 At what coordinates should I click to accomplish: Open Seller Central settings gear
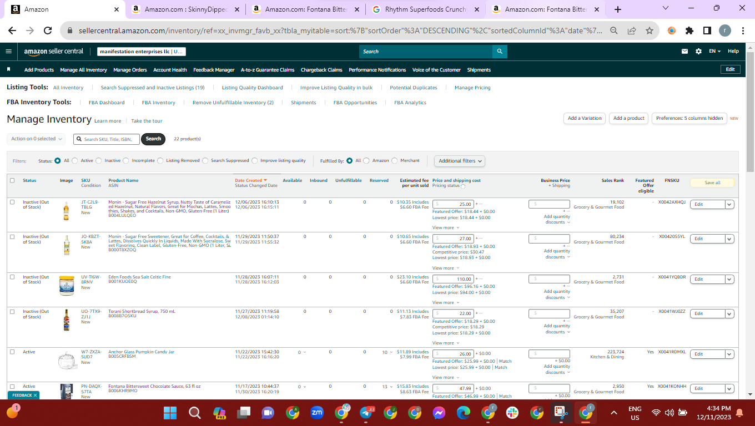pyautogui.click(x=698, y=51)
